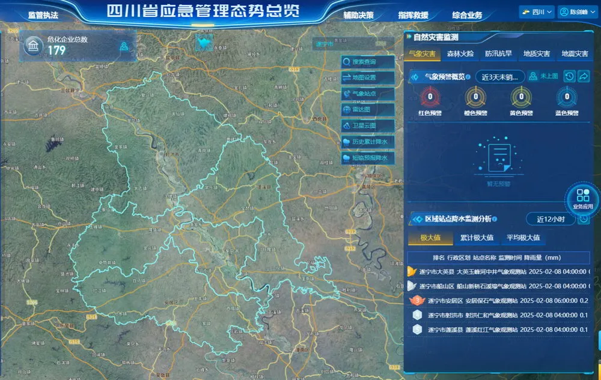Click the share arrow icon in 气象预警概览
The height and width of the screenshot is (380, 601).
[584, 76]
